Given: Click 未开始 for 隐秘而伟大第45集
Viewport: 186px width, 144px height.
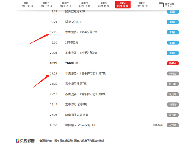Looking at the screenshot, I should 173,115.
